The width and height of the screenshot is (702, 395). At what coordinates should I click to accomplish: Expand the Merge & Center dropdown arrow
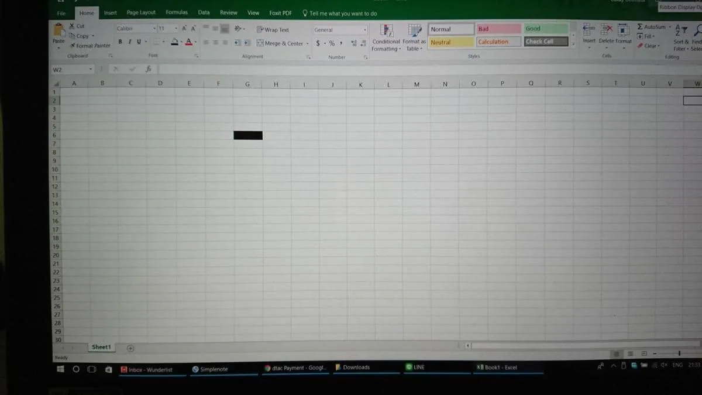click(x=308, y=43)
